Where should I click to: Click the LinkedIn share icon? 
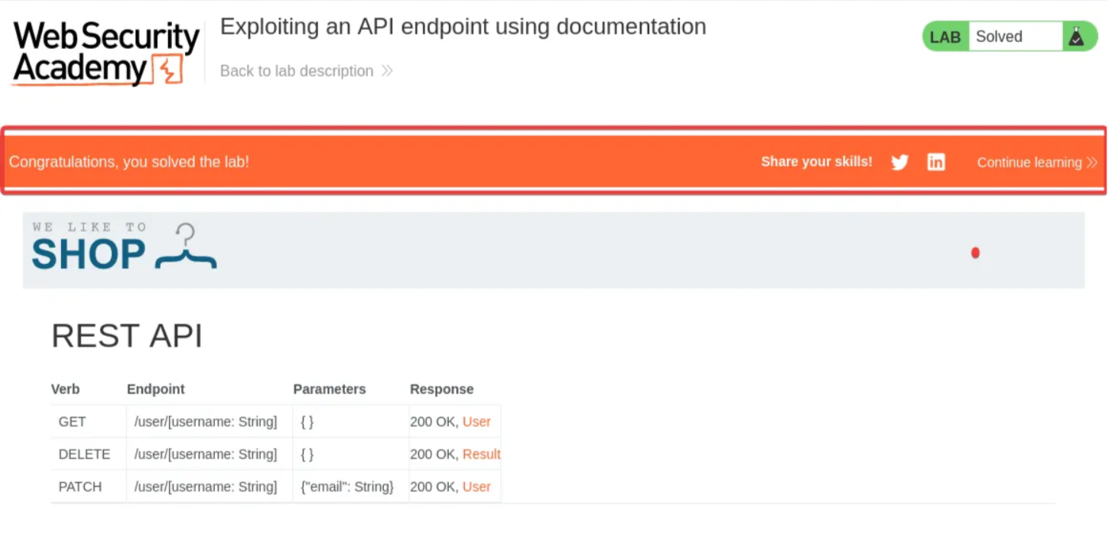tap(936, 161)
